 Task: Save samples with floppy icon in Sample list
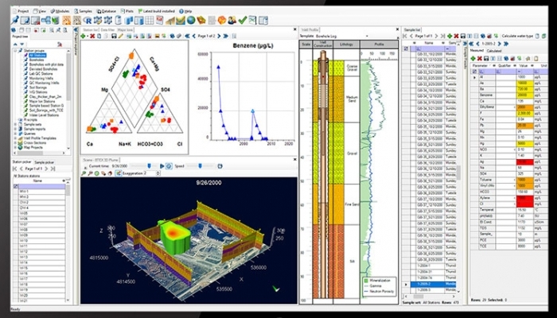click(463, 37)
